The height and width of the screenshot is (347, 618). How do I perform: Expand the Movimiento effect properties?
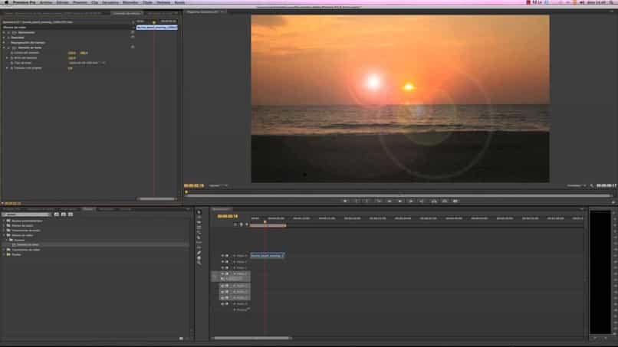[4, 32]
